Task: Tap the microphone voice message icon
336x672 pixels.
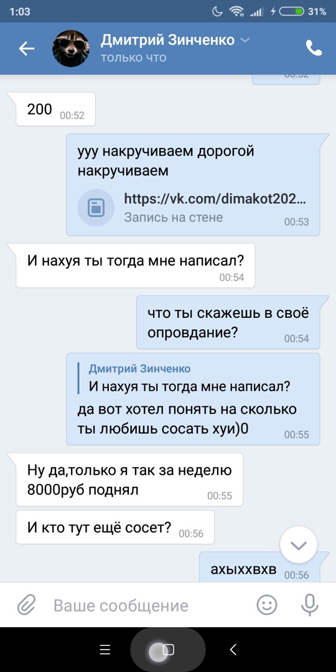Action: click(309, 605)
